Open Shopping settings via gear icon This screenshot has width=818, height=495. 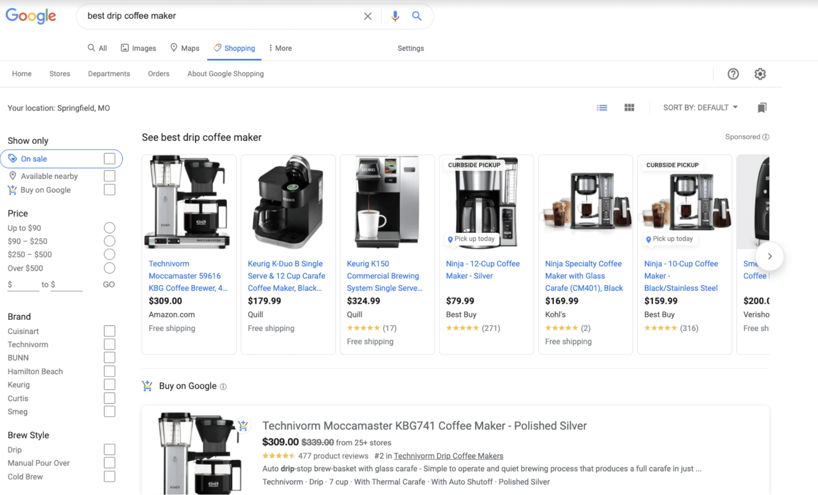click(x=760, y=74)
